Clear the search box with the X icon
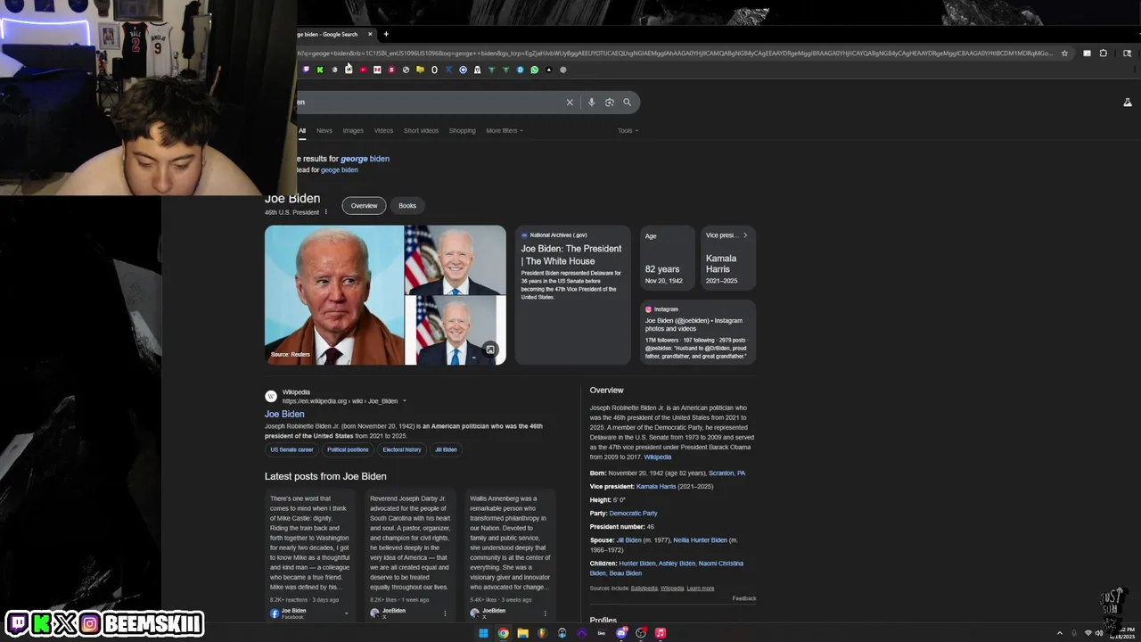Viewport: 1141px width, 642px height. pos(570,103)
